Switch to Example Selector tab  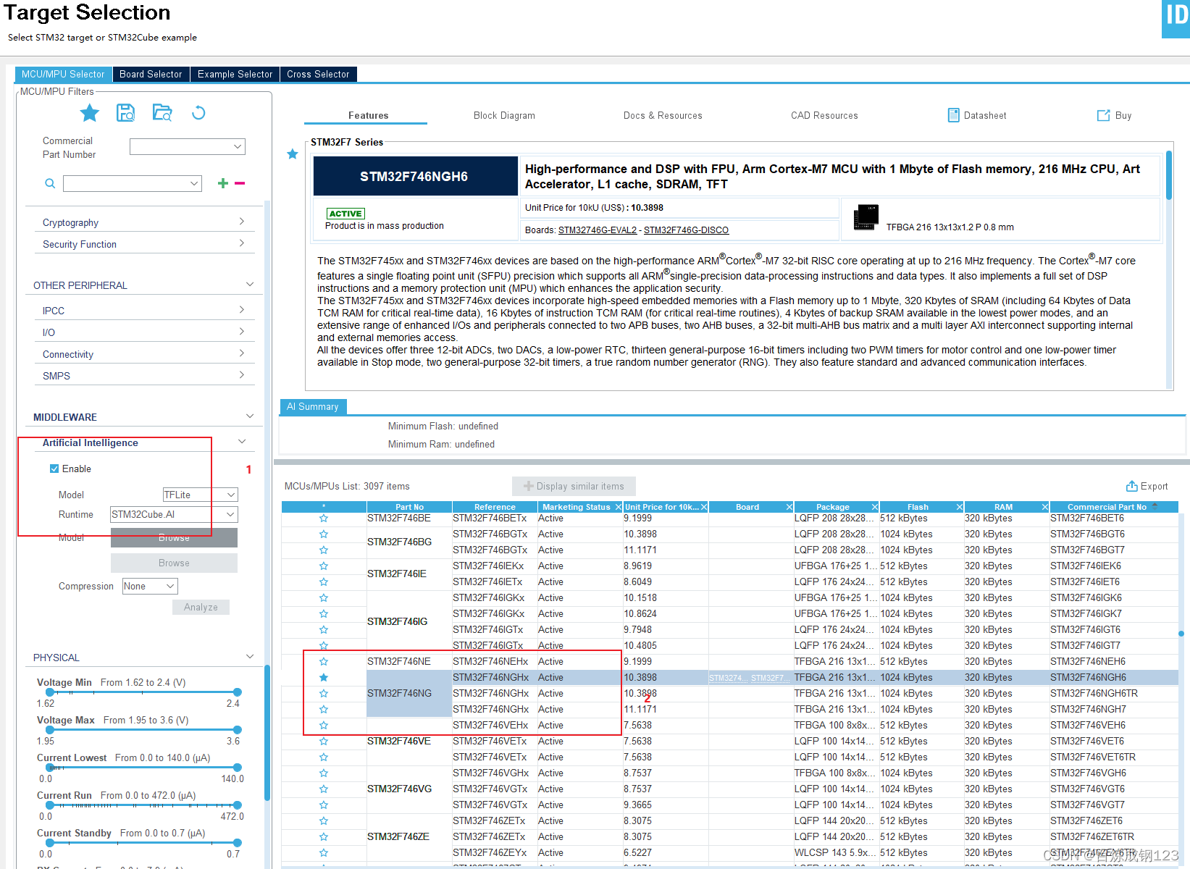[235, 74]
